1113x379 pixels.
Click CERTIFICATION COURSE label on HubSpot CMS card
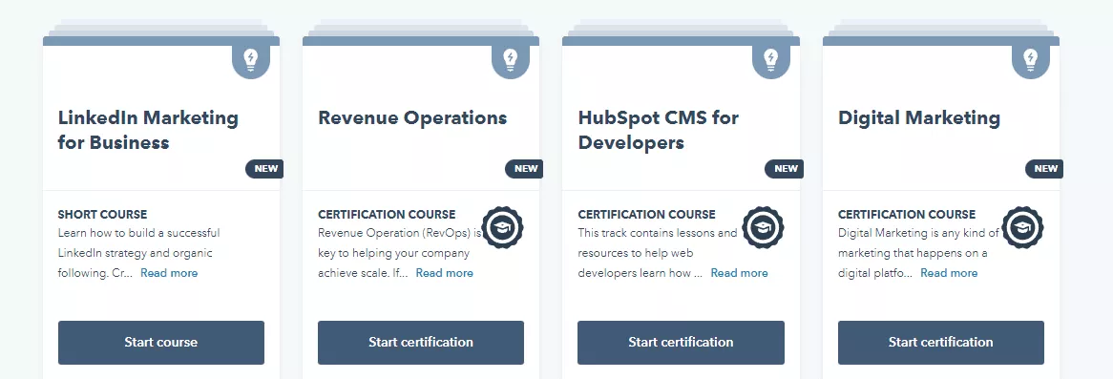click(x=646, y=215)
